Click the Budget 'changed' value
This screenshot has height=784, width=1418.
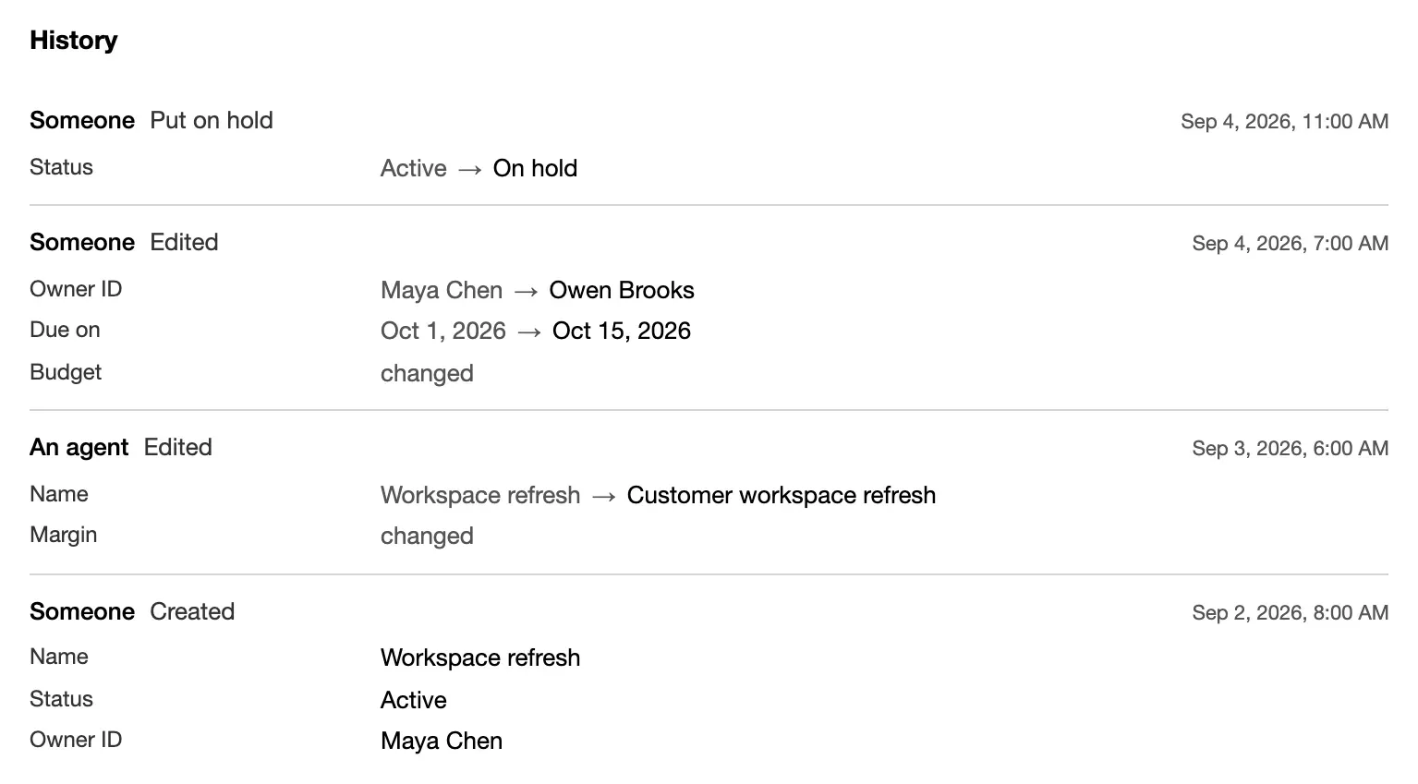pyautogui.click(x=427, y=373)
